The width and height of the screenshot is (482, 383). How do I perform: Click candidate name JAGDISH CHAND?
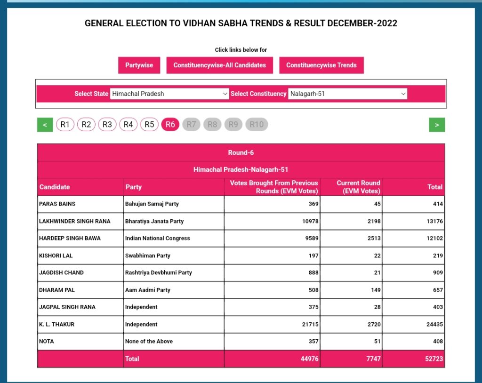(62, 272)
